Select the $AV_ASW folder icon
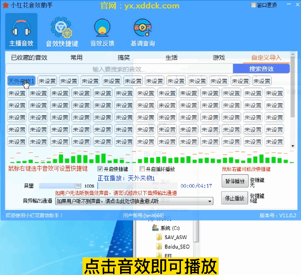Viewport: 301px width, 275px height. tap(159, 237)
